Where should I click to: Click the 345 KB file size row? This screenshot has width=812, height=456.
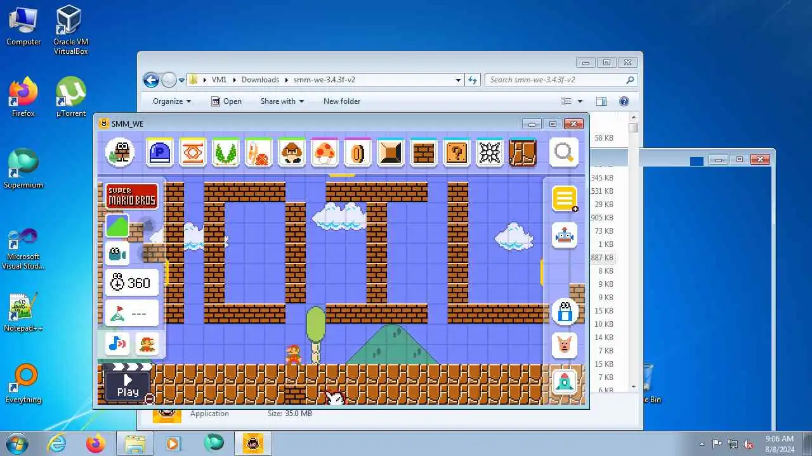point(602,178)
